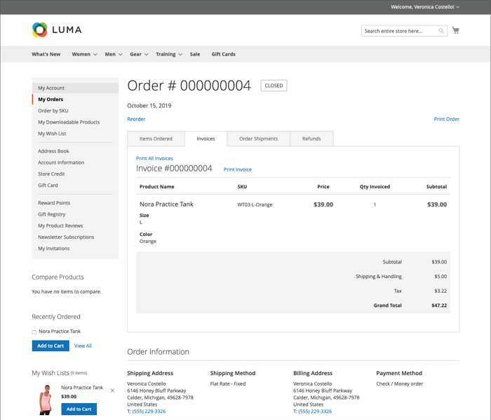Click the Reorder link

click(136, 119)
